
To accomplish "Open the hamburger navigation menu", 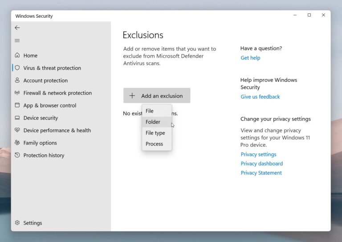I will click(17, 40).
